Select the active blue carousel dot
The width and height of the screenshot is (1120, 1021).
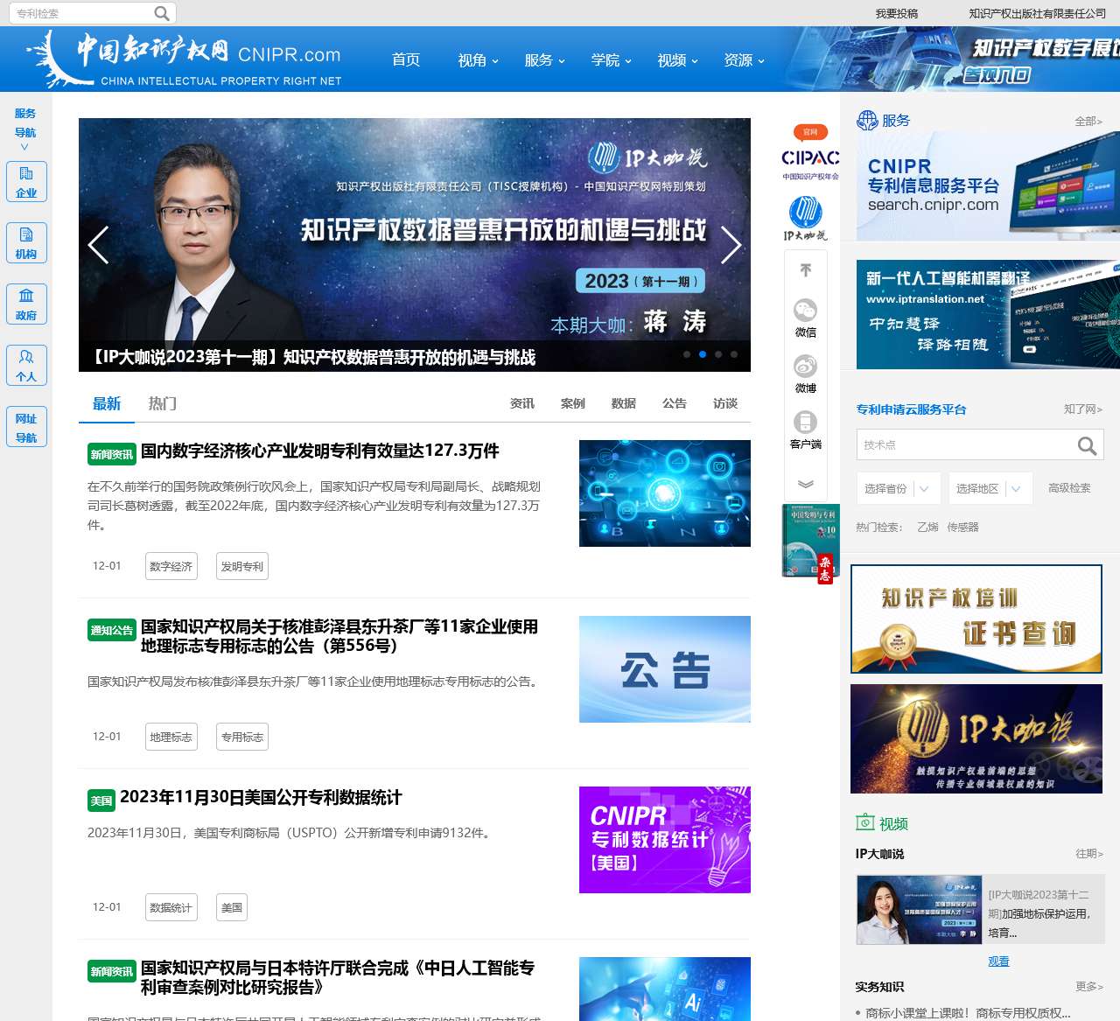point(703,354)
